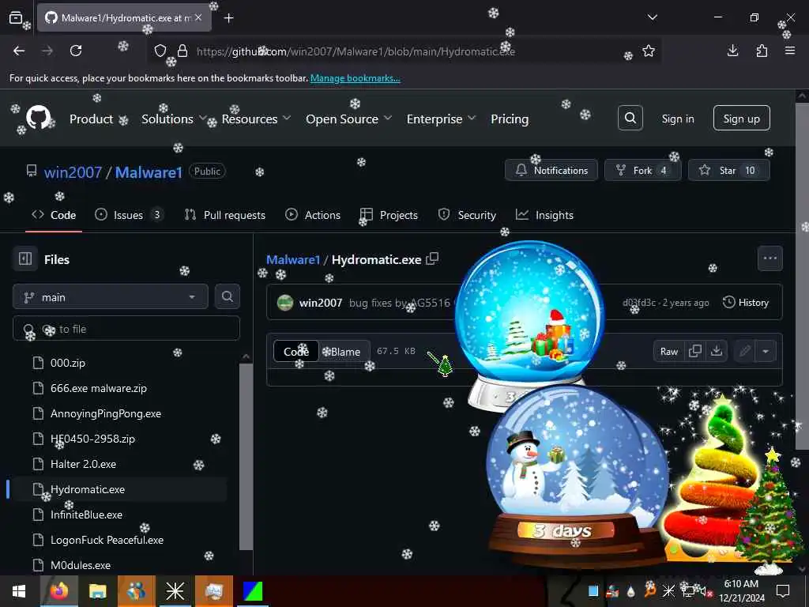Close the Malware1/Hydromatic.exe tab

[x=198, y=17]
